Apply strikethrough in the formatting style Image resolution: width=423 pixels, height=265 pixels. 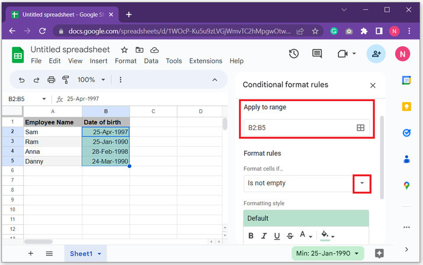(x=290, y=236)
